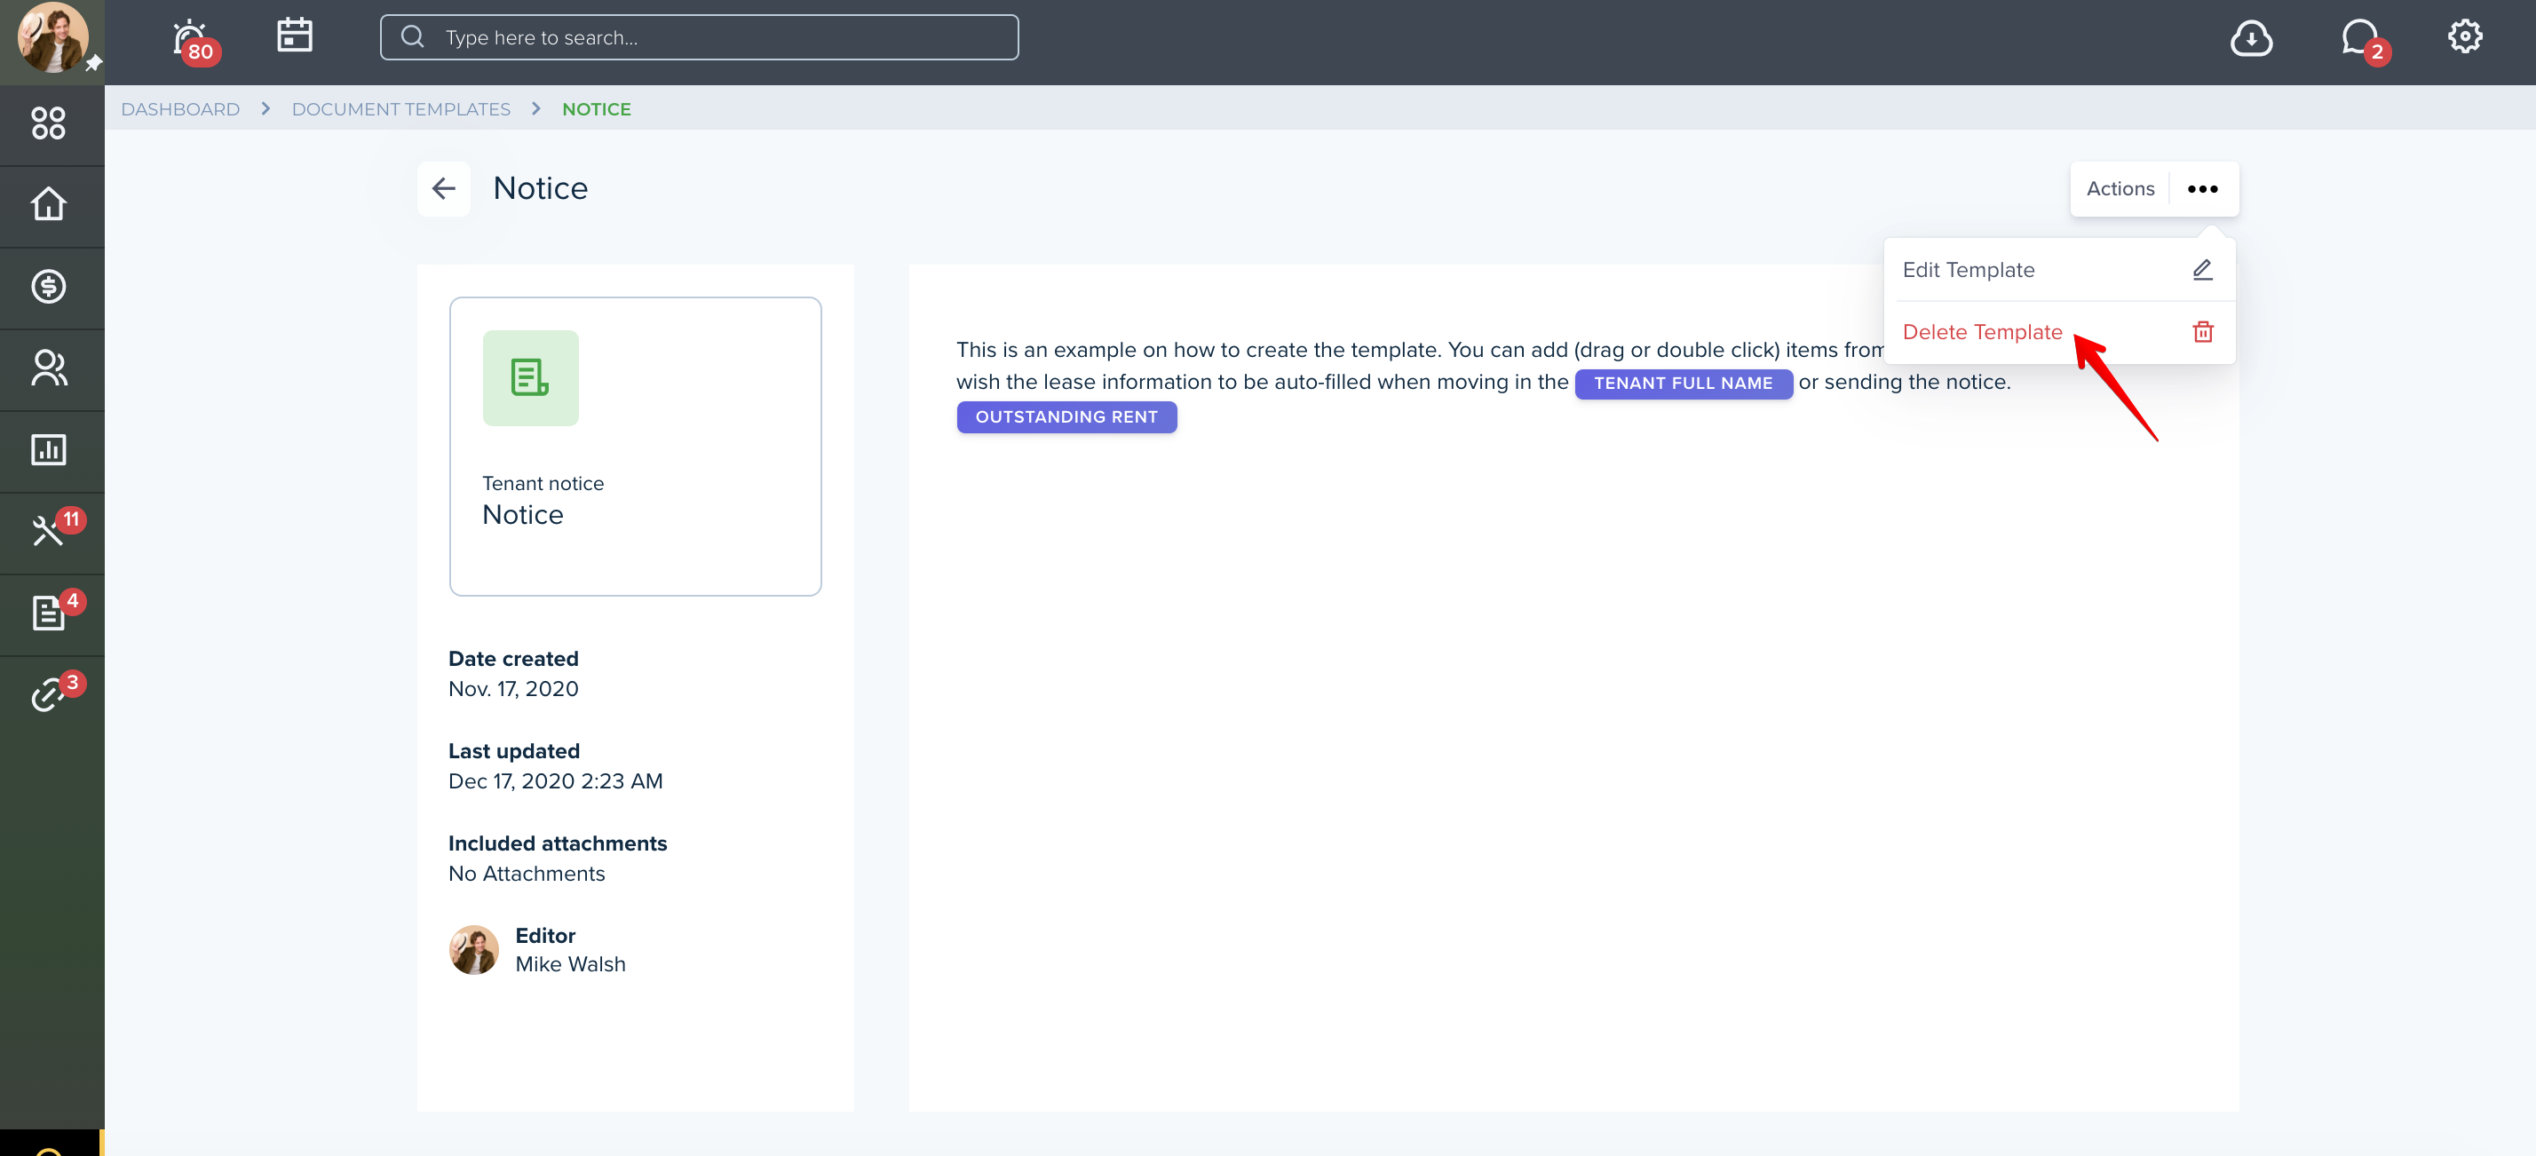Click the "Nov. 17, 2020" created date
Screen dimensions: 2536x1156
pyautogui.click(x=513, y=688)
